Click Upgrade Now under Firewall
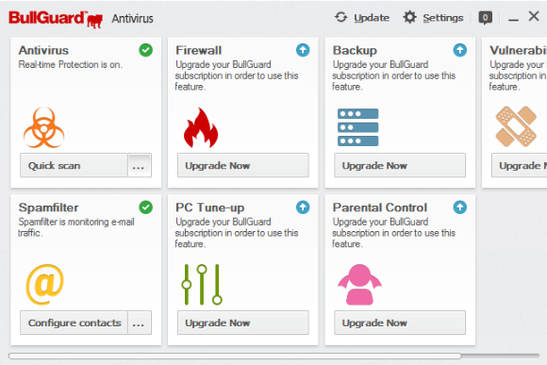Image resolution: width=547 pixels, height=365 pixels. click(x=242, y=165)
